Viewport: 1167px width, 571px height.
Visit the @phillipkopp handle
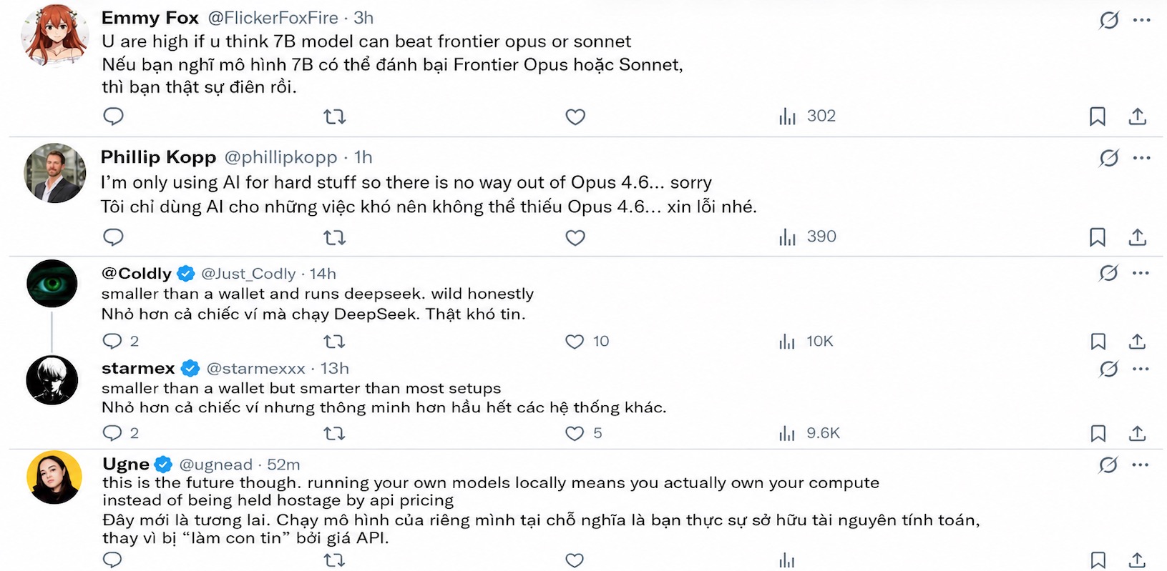pos(280,157)
